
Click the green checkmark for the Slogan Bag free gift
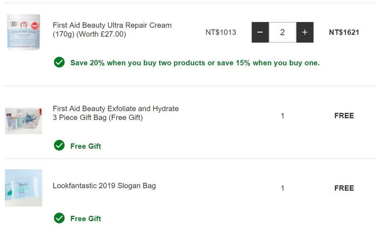(59, 218)
